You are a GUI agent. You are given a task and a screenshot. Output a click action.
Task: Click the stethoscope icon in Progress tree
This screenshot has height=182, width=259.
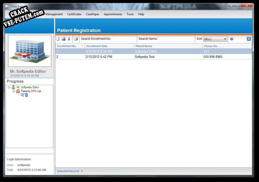tap(23, 95)
